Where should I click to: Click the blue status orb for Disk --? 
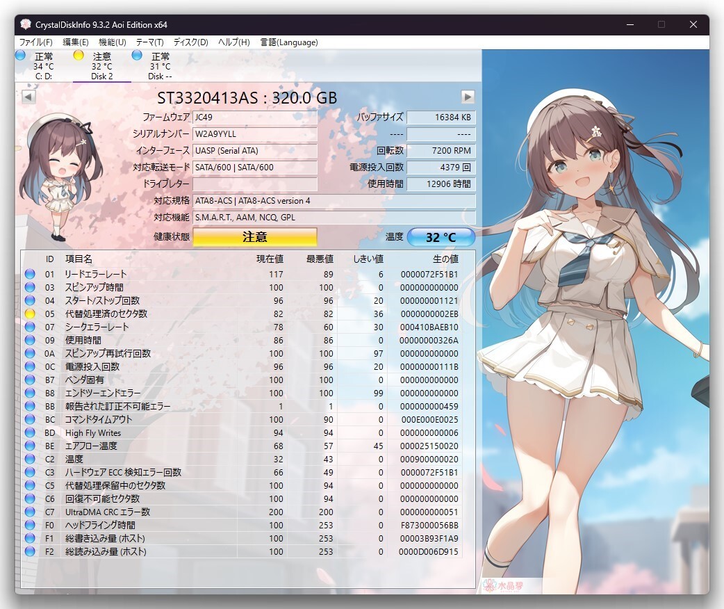(x=137, y=56)
